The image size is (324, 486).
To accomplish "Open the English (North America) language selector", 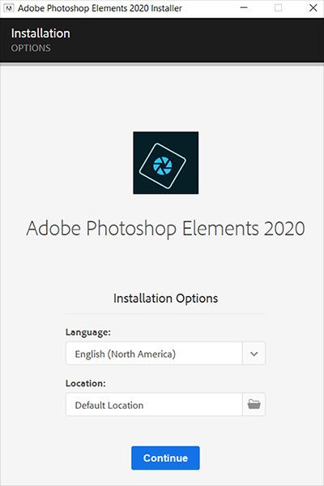I will tap(165, 353).
